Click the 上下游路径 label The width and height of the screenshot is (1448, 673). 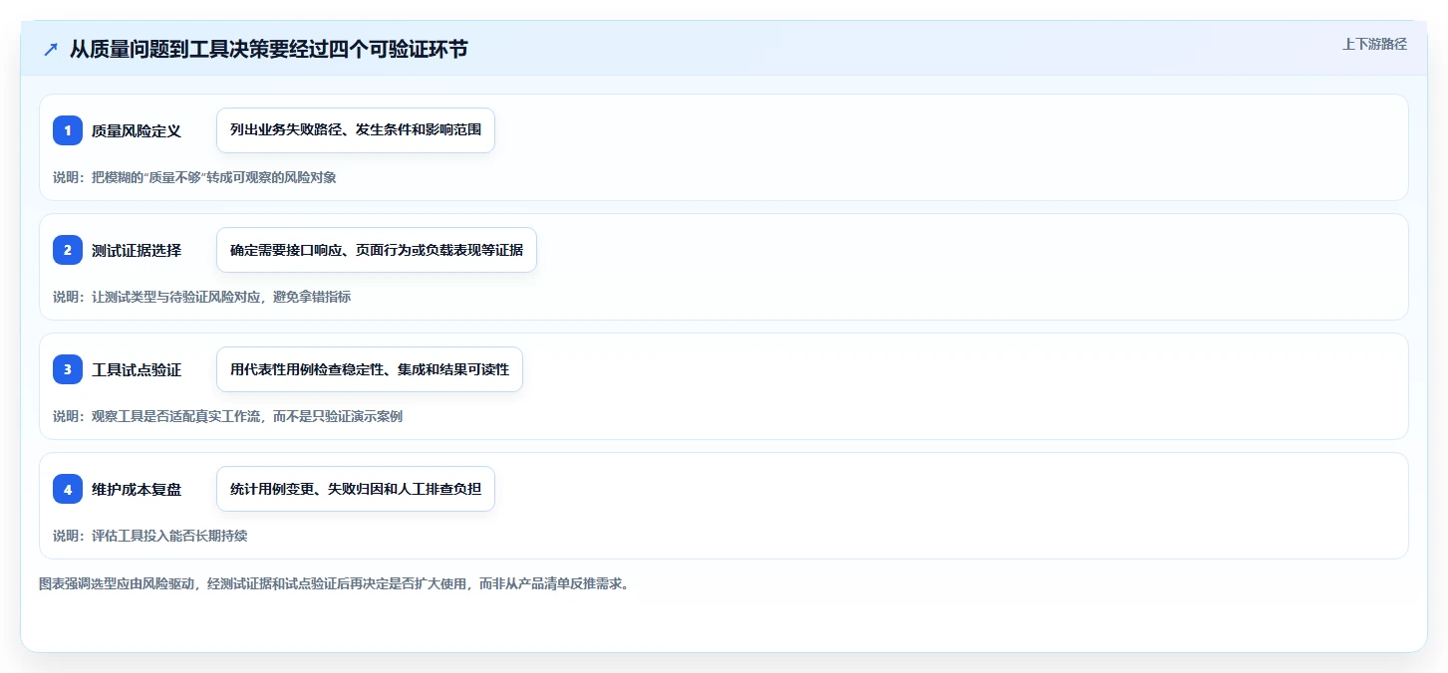(1374, 44)
